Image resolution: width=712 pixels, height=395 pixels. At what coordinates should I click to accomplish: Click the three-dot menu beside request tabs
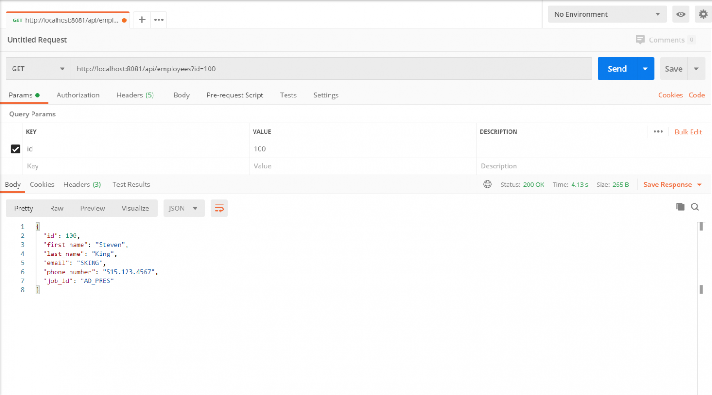click(159, 19)
